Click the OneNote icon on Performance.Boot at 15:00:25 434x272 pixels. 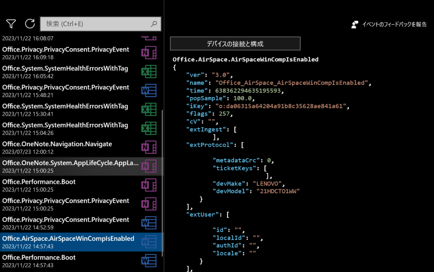tap(149, 185)
